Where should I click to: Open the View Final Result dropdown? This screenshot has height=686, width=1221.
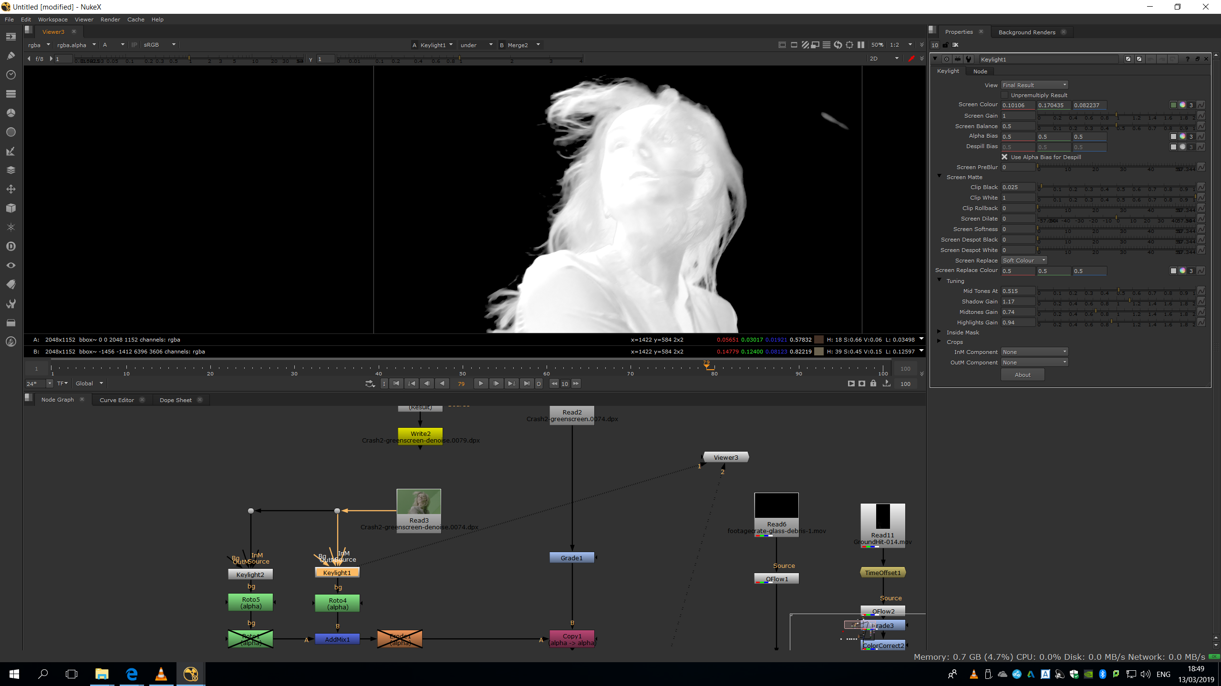(1034, 85)
